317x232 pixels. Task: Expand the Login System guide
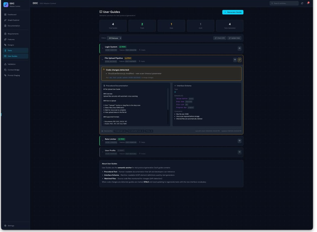(x=102, y=48)
